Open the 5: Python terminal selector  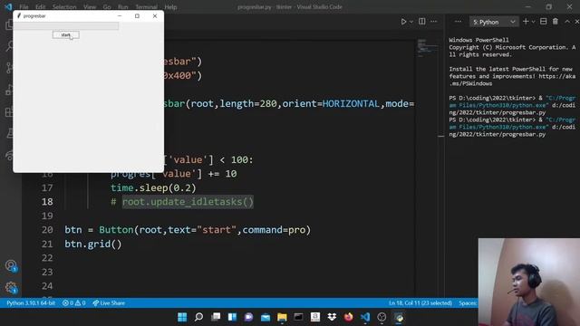click(x=494, y=22)
